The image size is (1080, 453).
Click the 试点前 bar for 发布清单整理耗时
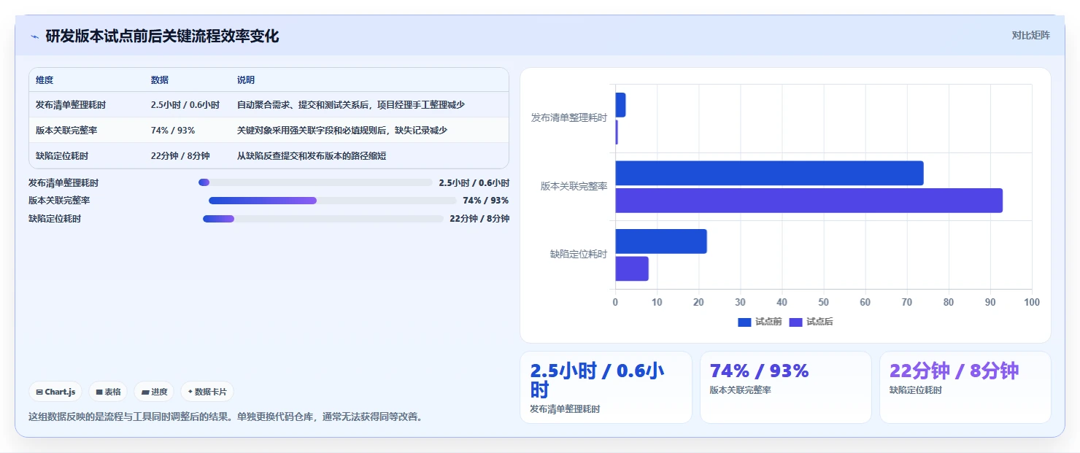(620, 105)
